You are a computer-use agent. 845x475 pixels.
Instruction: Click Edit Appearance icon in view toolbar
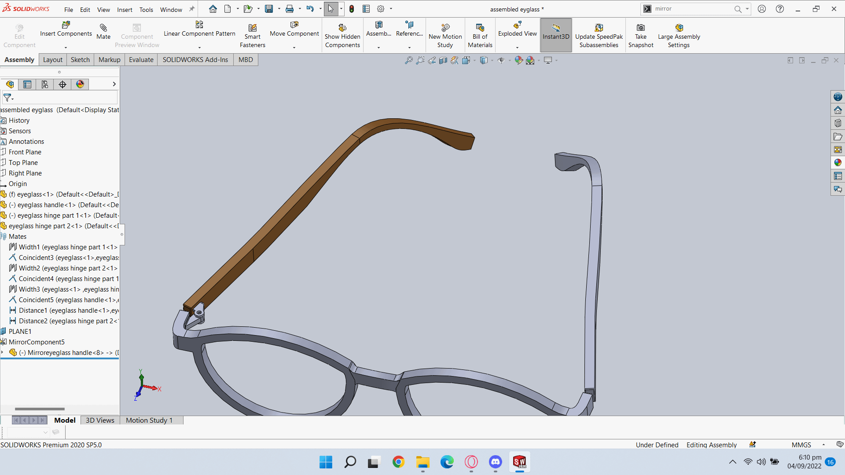519,60
